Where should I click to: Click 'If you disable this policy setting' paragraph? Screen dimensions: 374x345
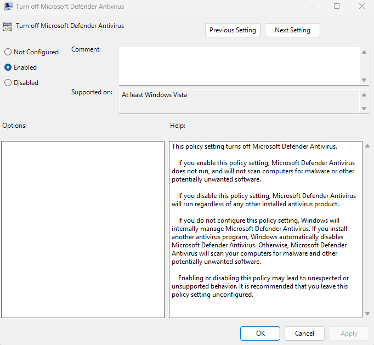(264, 200)
